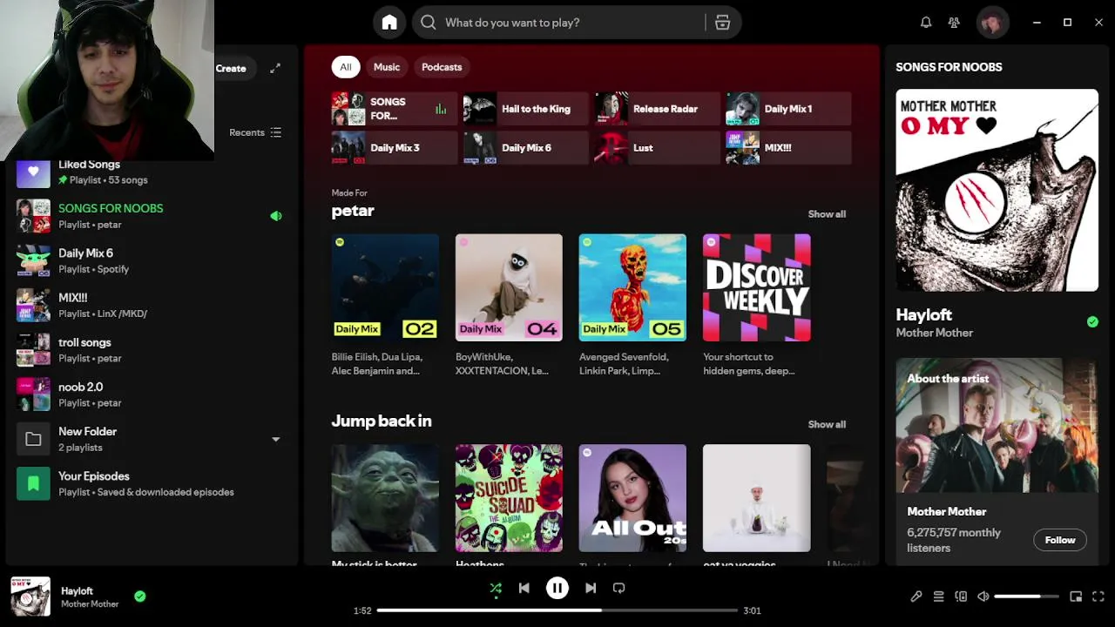This screenshot has height=627, width=1115.
Task: Open SONGS FOR NOOBS in library
Action: [152, 216]
